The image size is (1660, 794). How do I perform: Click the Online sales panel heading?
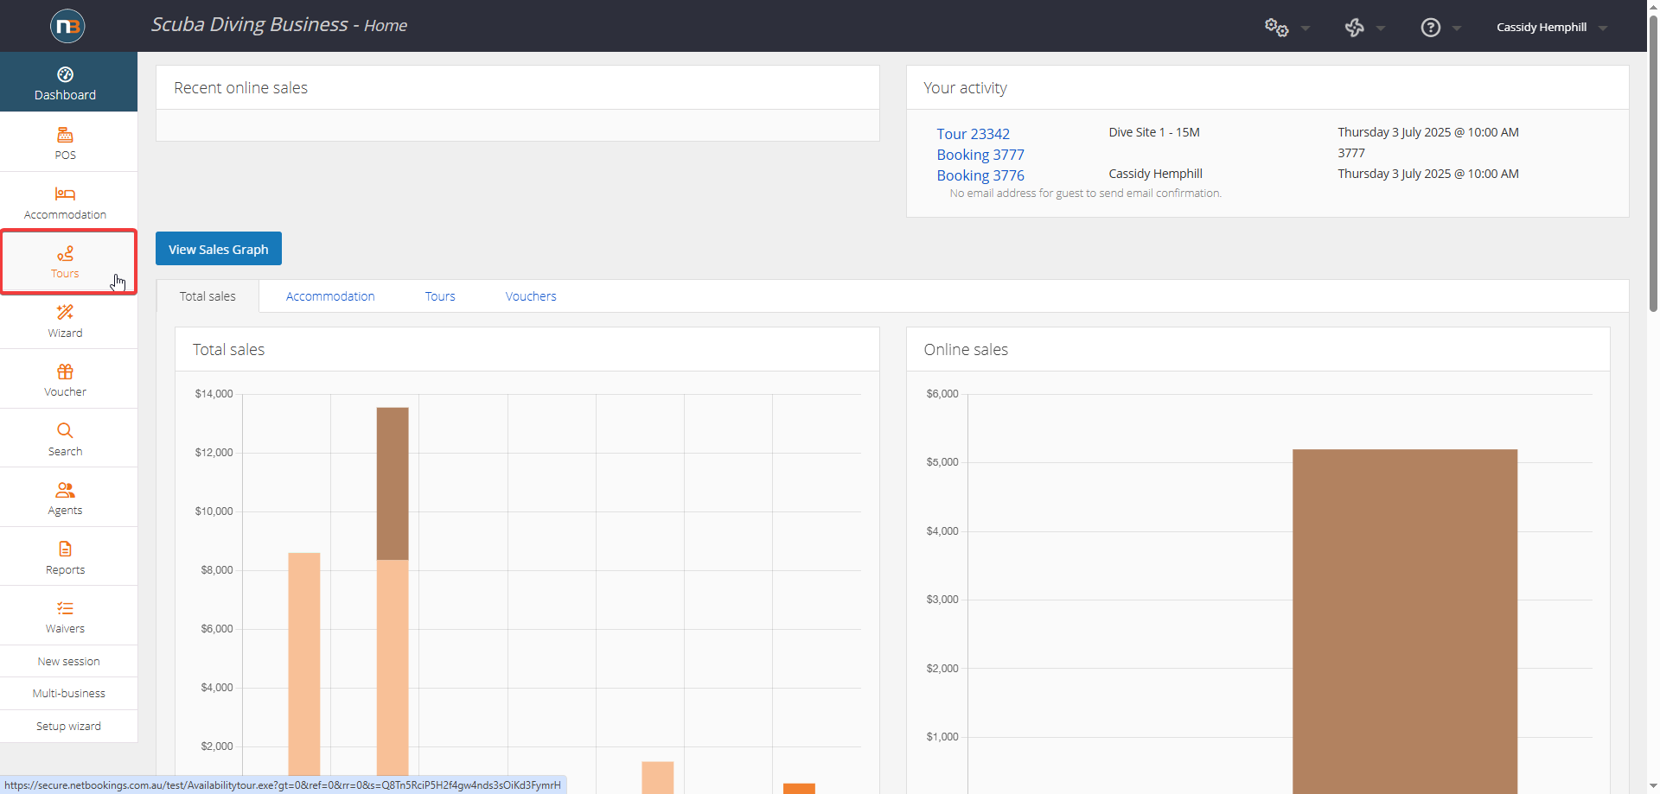pos(966,350)
